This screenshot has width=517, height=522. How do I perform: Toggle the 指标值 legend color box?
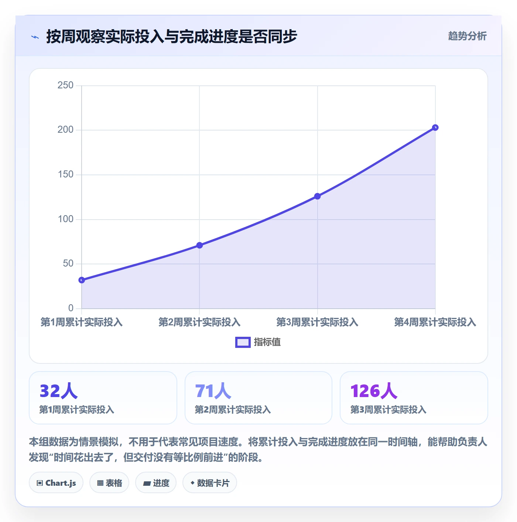[243, 342]
